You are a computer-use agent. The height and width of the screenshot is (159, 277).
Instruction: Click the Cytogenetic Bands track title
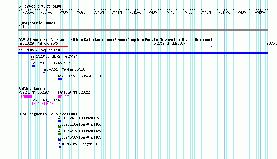37,23
